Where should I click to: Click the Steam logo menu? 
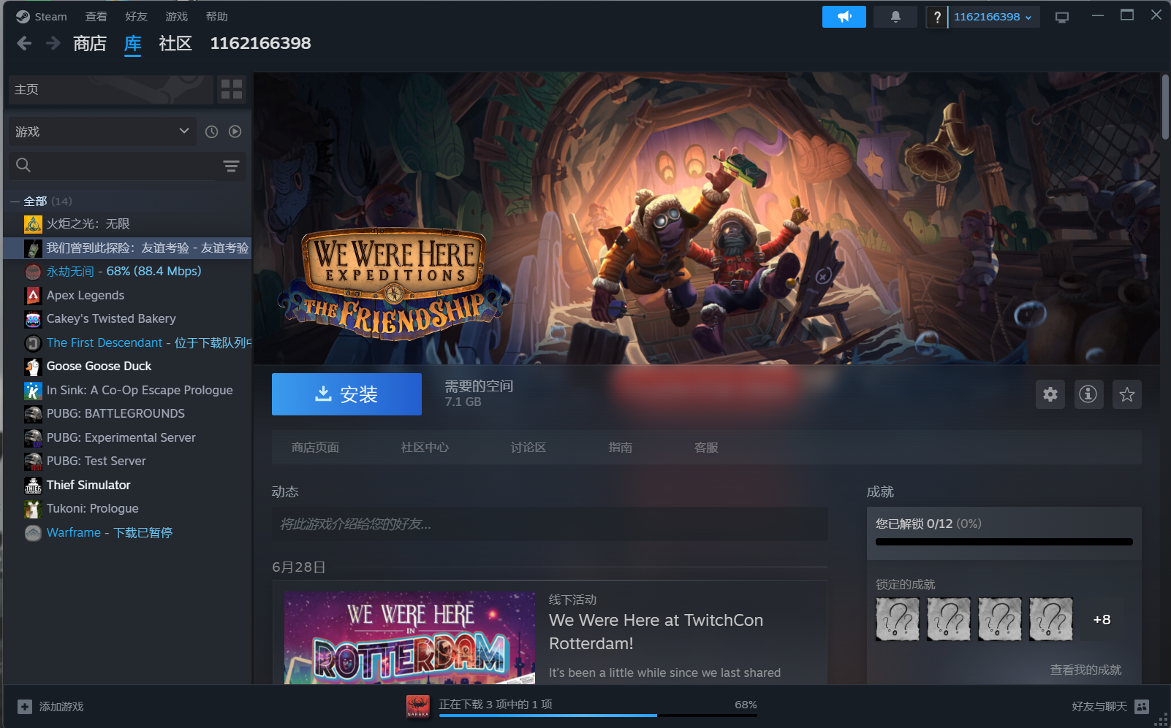pyautogui.click(x=42, y=16)
